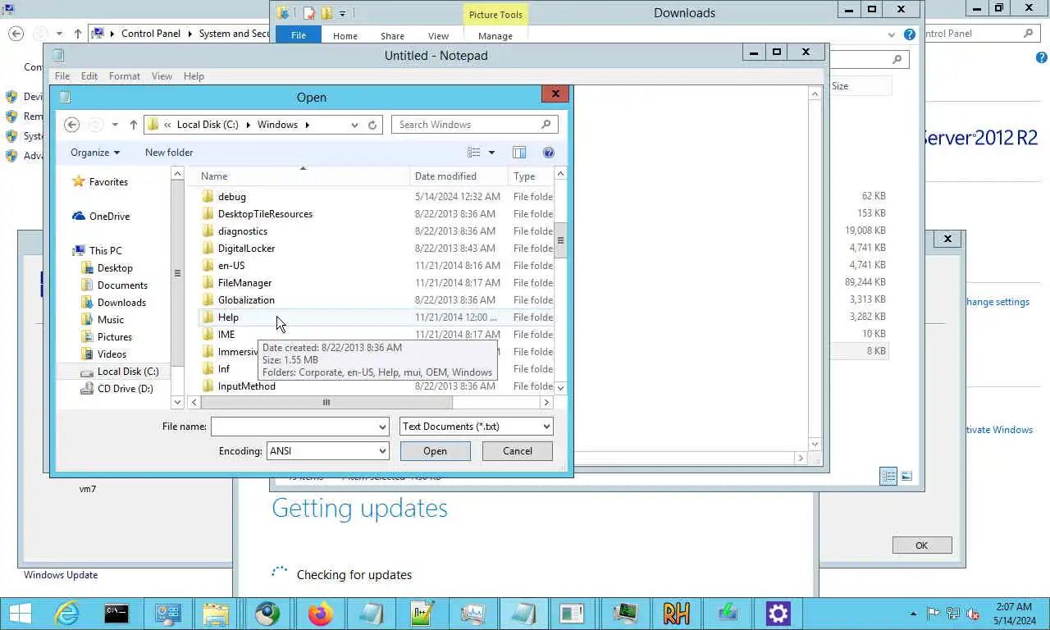Screen dimensions: 1050x630
Task: Select the FileManager folder
Action: click(x=244, y=283)
